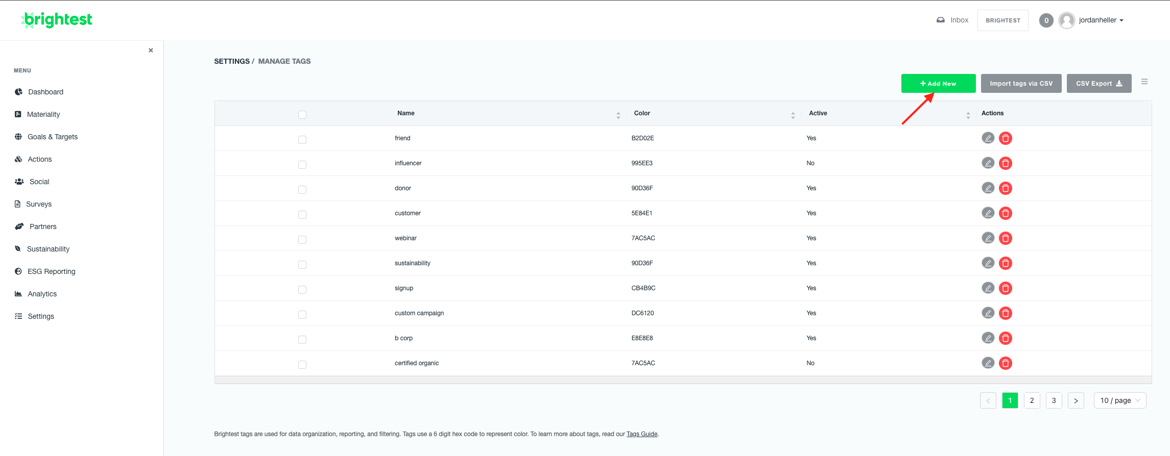1170x456 pixels.
Task: Click edit pencil for webinar tag
Action: (988, 238)
